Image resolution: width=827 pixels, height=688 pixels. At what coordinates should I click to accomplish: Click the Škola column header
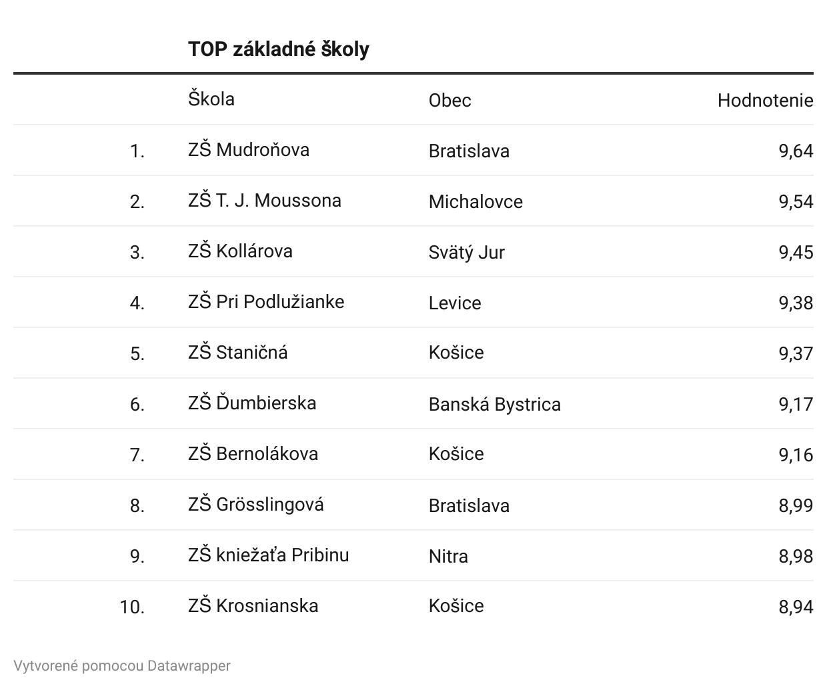pos(211,99)
